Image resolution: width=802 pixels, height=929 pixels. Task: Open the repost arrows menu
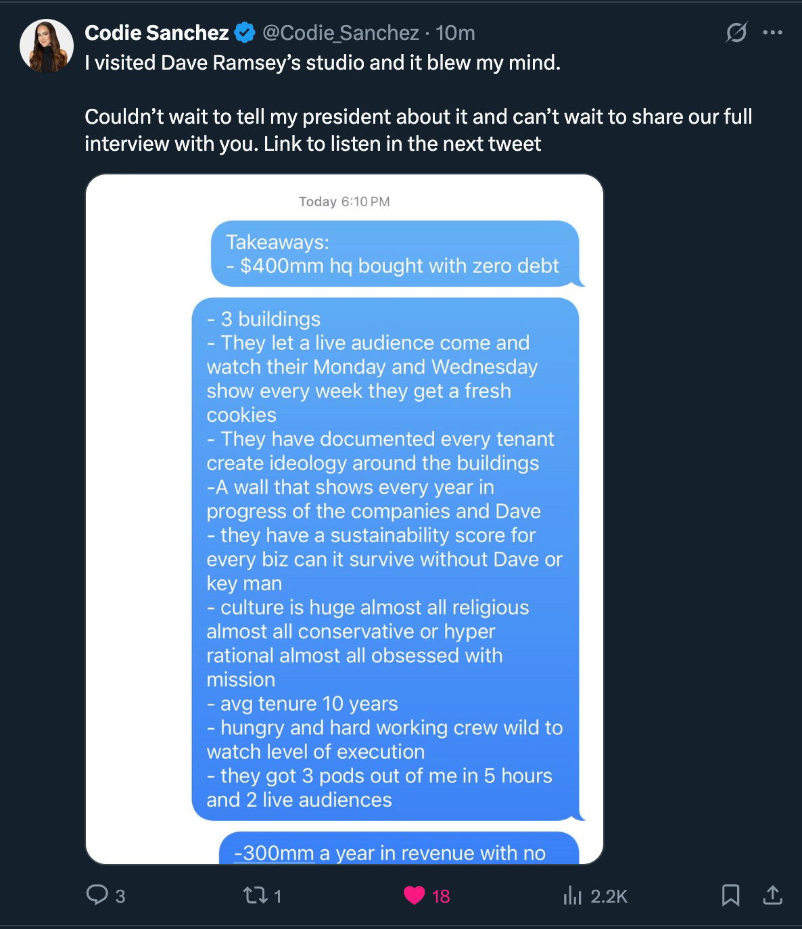254,895
